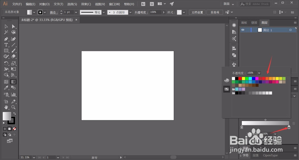Open the 文件(F) menu
Screen dimensions: 299x160
tap(17, 4)
